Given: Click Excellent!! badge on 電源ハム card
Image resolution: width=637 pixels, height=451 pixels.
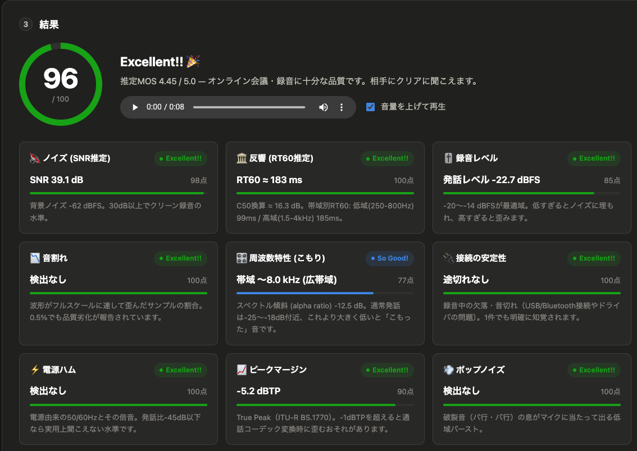Looking at the screenshot, I should click(180, 370).
